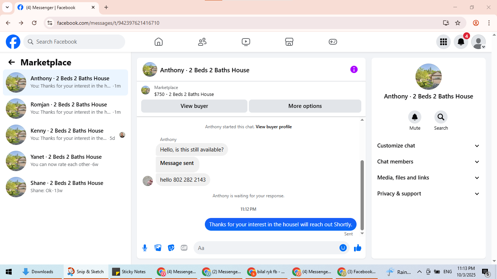Click the More options button
The width and height of the screenshot is (497, 279).
point(305,106)
